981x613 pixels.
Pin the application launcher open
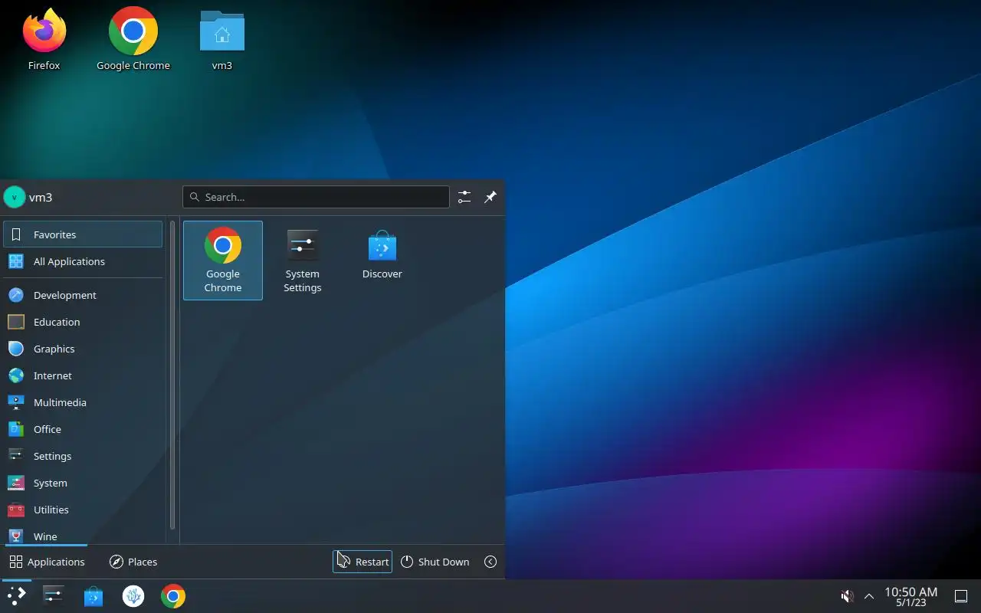(490, 197)
